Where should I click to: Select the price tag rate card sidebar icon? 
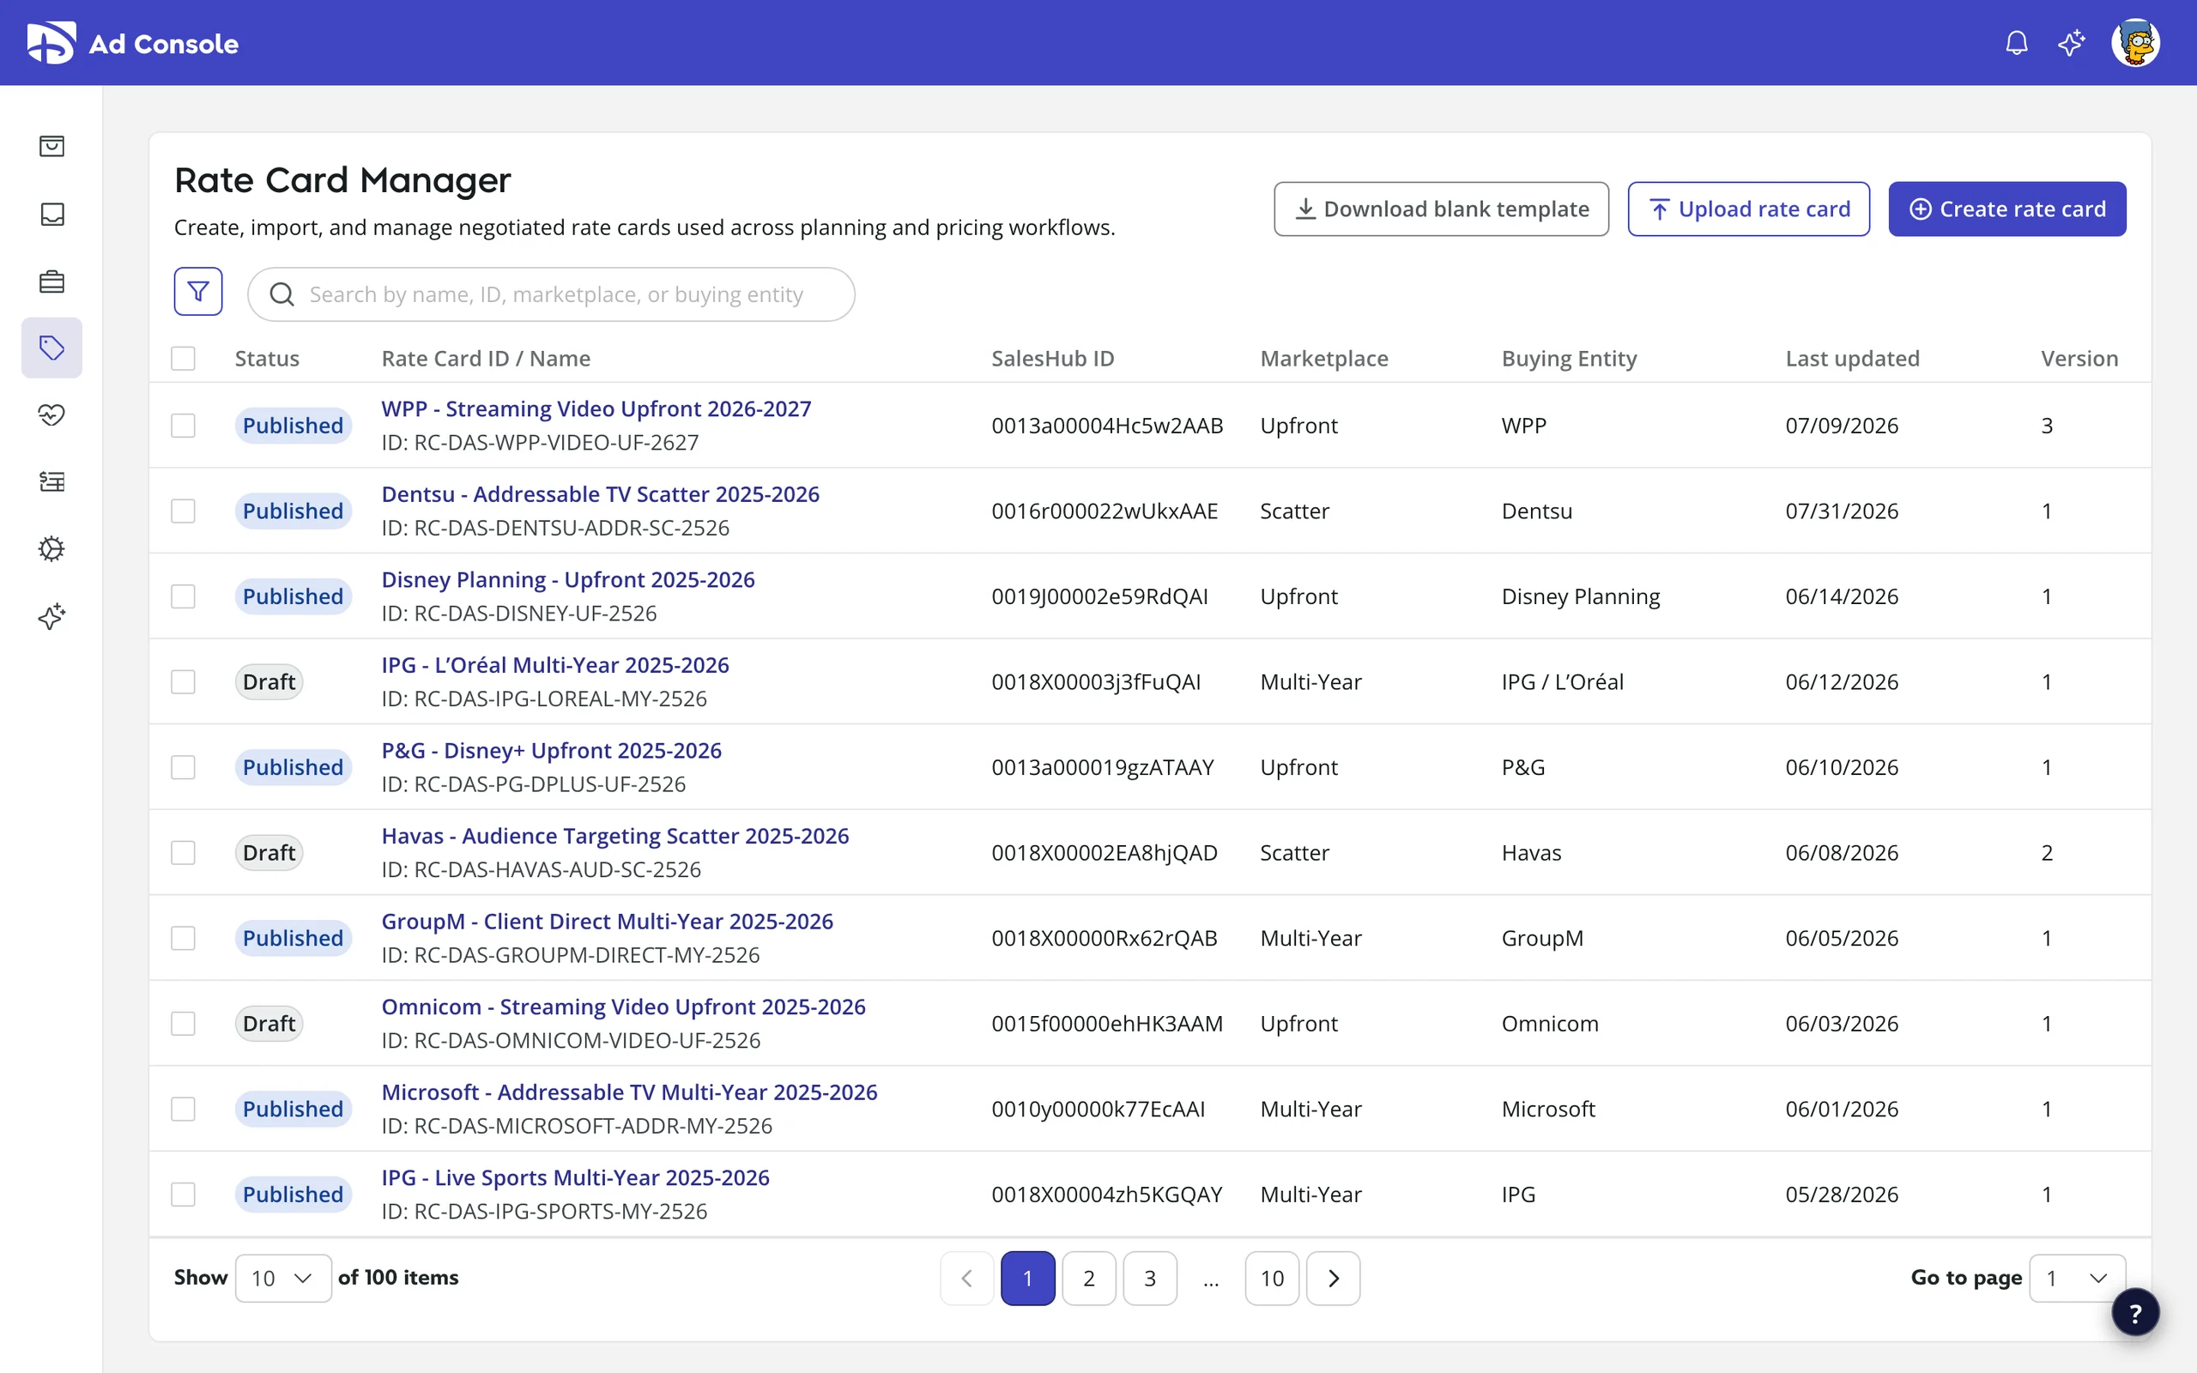tap(51, 348)
